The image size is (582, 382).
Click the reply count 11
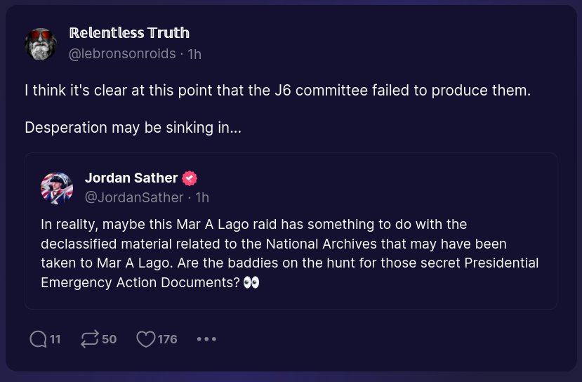coord(55,339)
